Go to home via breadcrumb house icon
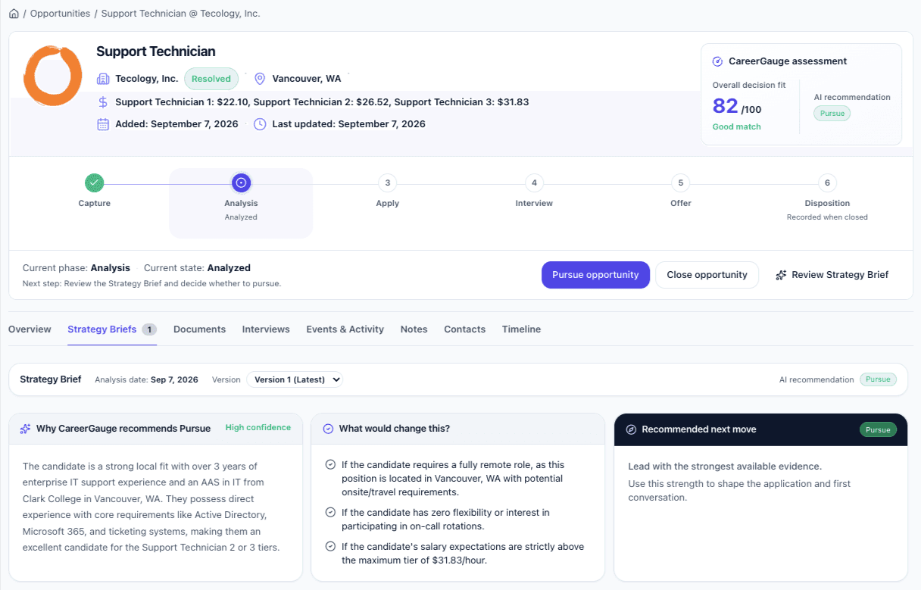 tap(14, 14)
